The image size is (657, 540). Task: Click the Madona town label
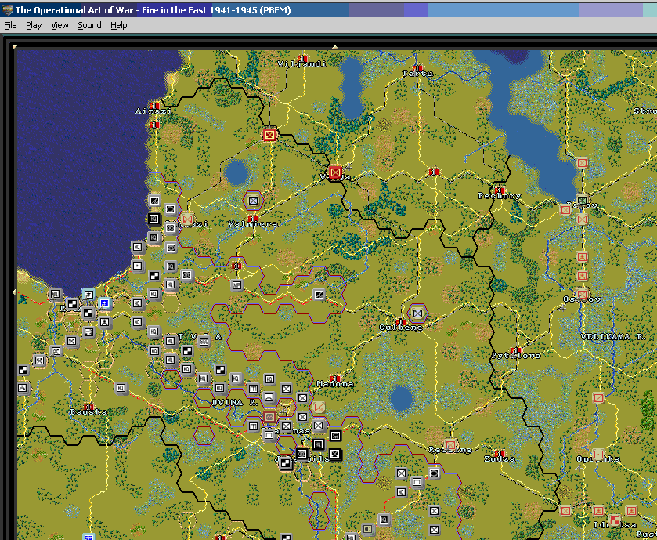point(335,383)
